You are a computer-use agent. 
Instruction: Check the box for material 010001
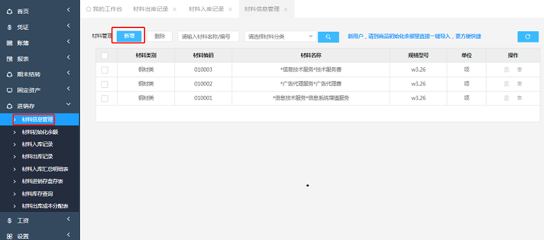pos(105,98)
